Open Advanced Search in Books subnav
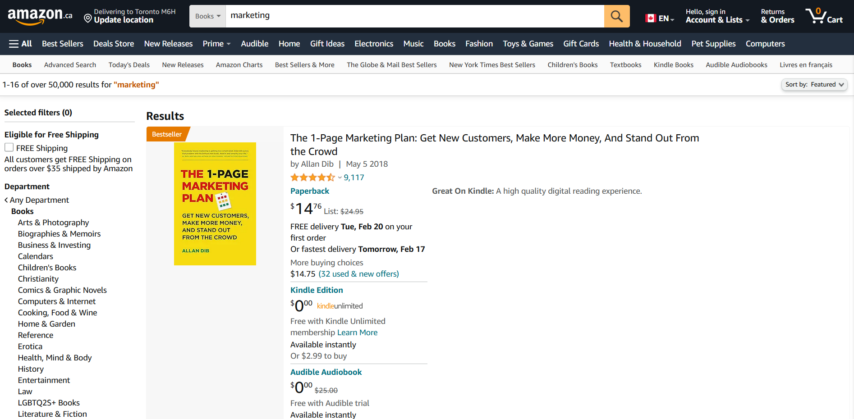This screenshot has width=854, height=419. pos(70,65)
